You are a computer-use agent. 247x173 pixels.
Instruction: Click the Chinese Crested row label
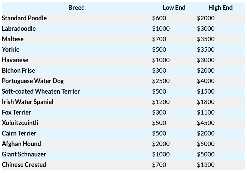click(x=24, y=165)
